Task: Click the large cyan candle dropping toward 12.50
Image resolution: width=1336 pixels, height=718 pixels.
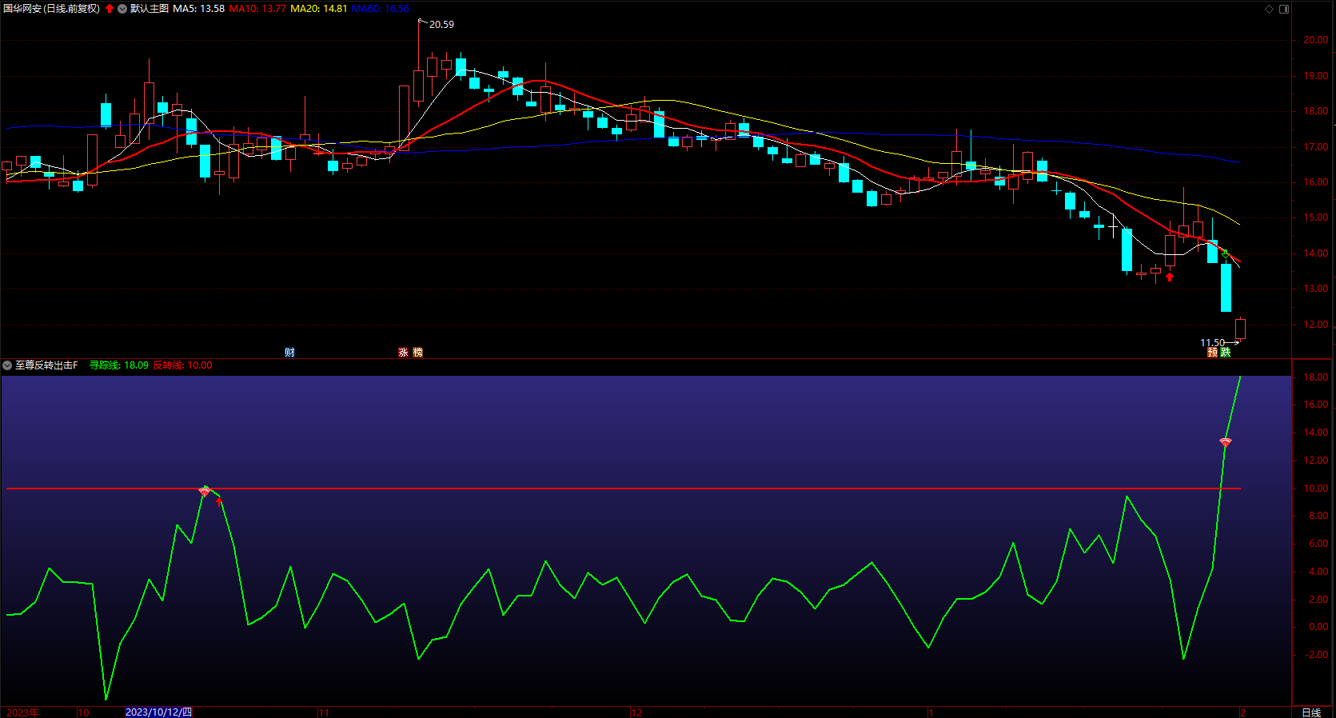Action: [x=1226, y=286]
